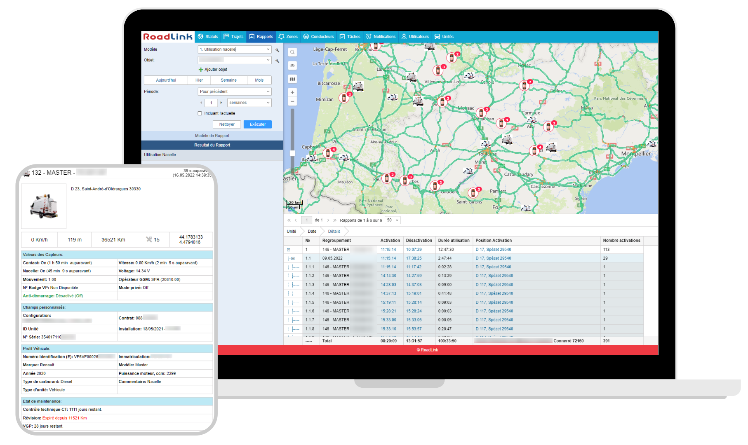
Task: Open the Statuts tab in top navigation
Action: (x=207, y=37)
